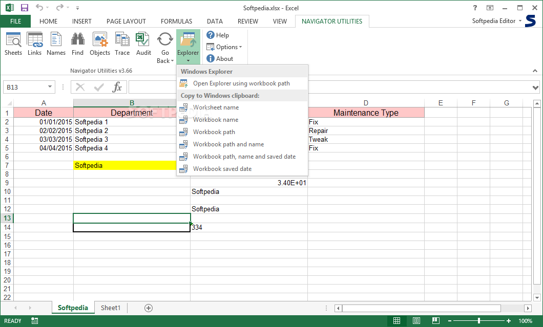Click the Explorer ribbon button
The image size is (543, 327).
click(x=188, y=48)
